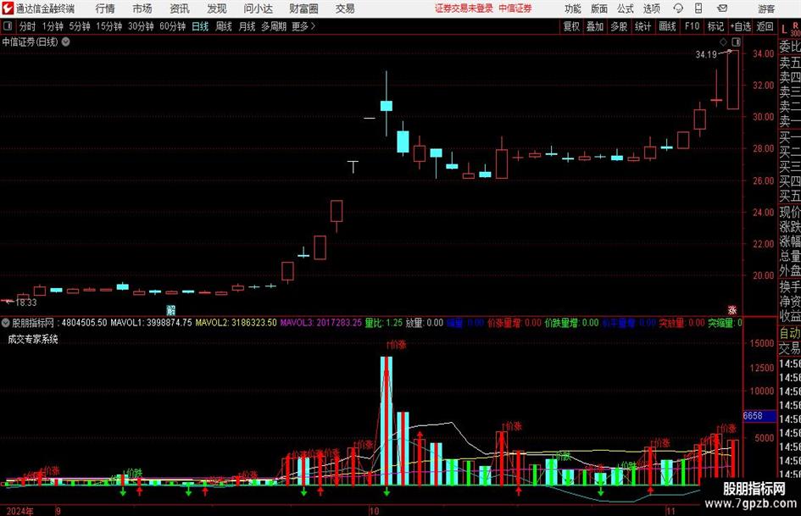Select the 5分钟 period
801x516 pixels.
tap(80, 26)
